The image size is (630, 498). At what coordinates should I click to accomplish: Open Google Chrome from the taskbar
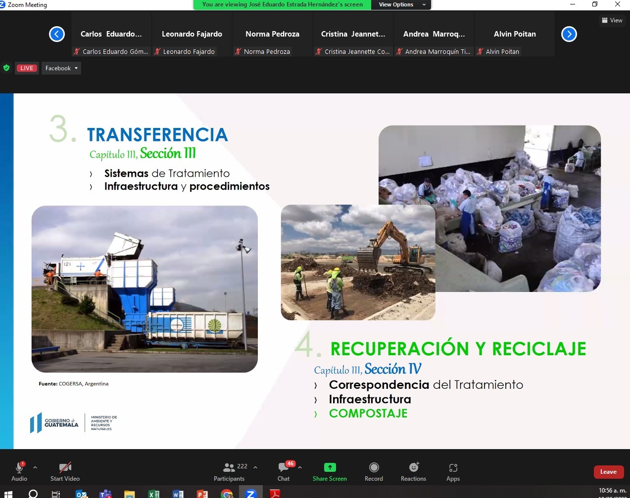(227, 494)
